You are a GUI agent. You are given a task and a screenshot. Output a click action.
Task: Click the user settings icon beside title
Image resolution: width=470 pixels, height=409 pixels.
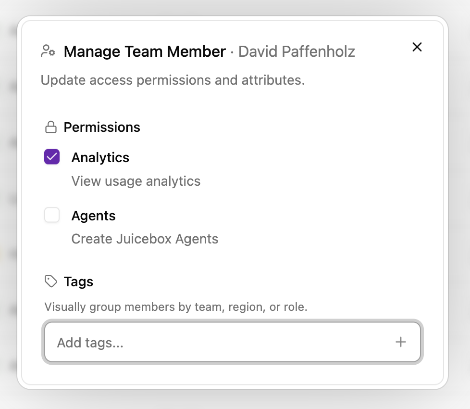(x=48, y=51)
